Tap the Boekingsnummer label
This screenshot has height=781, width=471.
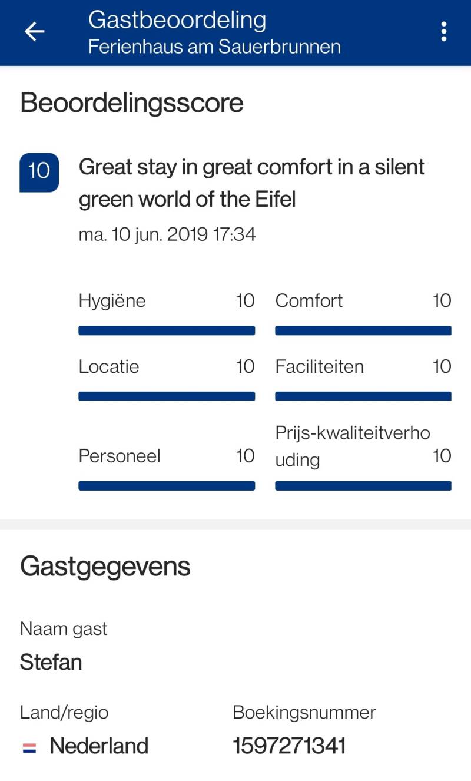pyautogui.click(x=304, y=713)
